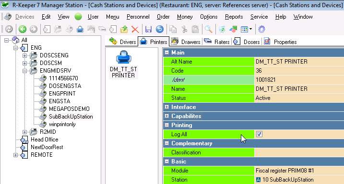344x184 pixels.
Task: Click the red X delete icon
Action: [135, 29]
